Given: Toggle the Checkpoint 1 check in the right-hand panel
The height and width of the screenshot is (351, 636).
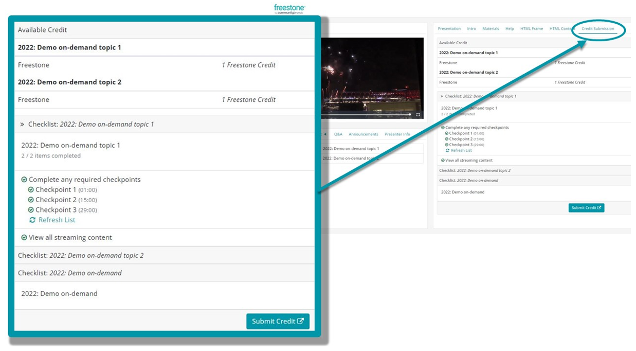Looking at the screenshot, I should pyautogui.click(x=447, y=133).
